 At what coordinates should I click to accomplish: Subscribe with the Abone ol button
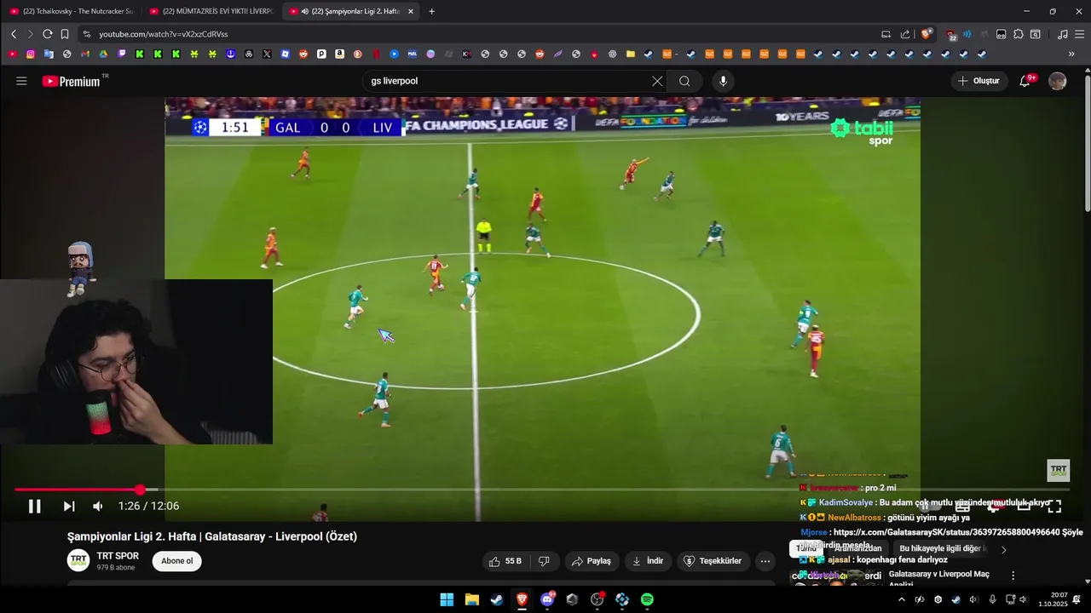177,561
